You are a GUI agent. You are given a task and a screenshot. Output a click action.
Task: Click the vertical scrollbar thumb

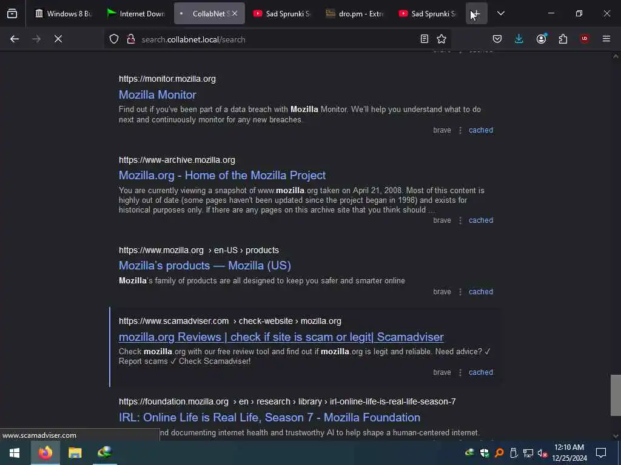coord(616,395)
